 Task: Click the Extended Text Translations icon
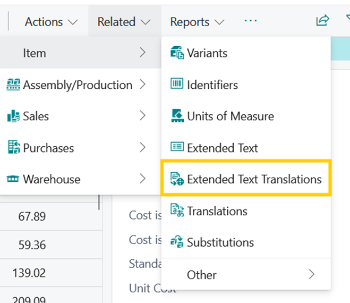coord(176,179)
